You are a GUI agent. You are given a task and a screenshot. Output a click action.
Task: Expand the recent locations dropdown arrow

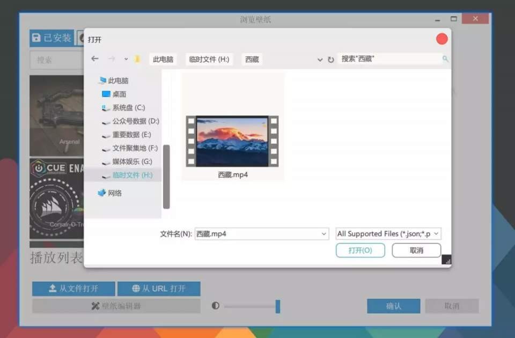tap(126, 59)
